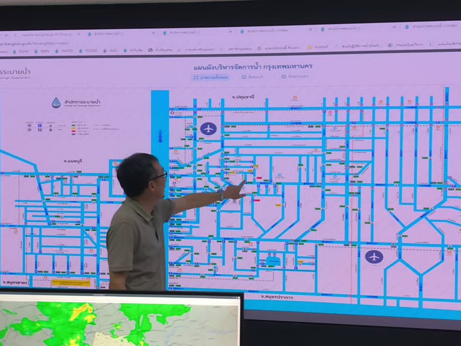
Task: Click the water-drop Drainage Department logo
Action: (x=57, y=103)
